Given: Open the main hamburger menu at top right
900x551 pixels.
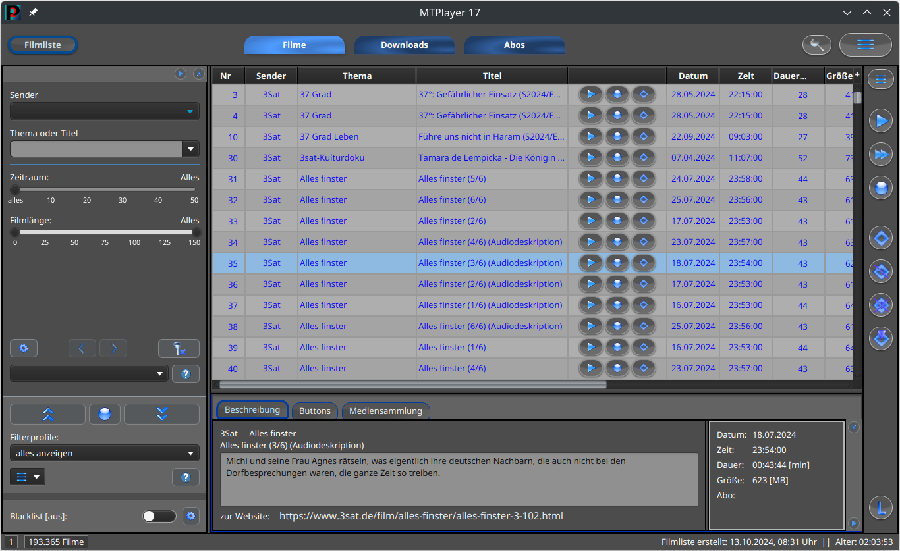Looking at the screenshot, I should coord(866,45).
